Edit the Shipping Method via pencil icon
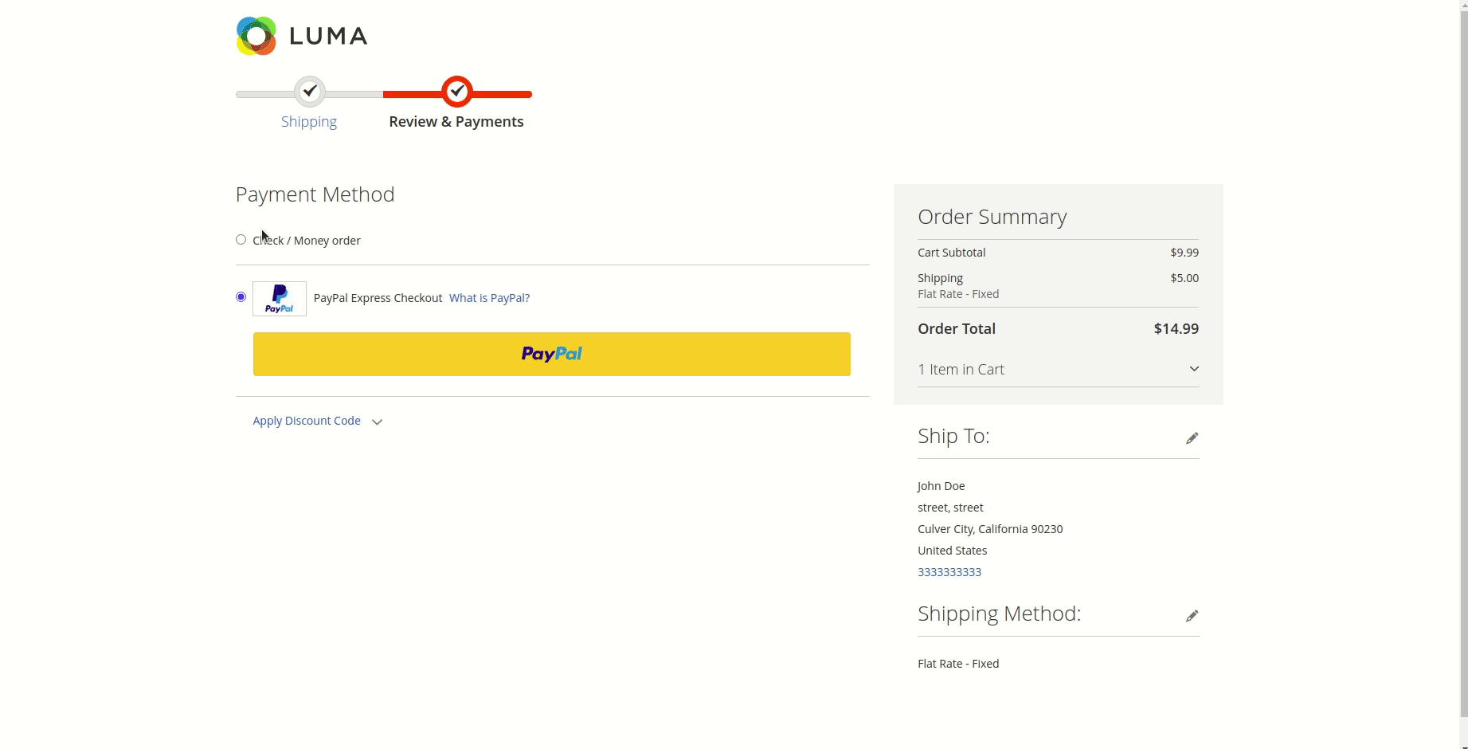This screenshot has height=749, width=1468. point(1192,614)
